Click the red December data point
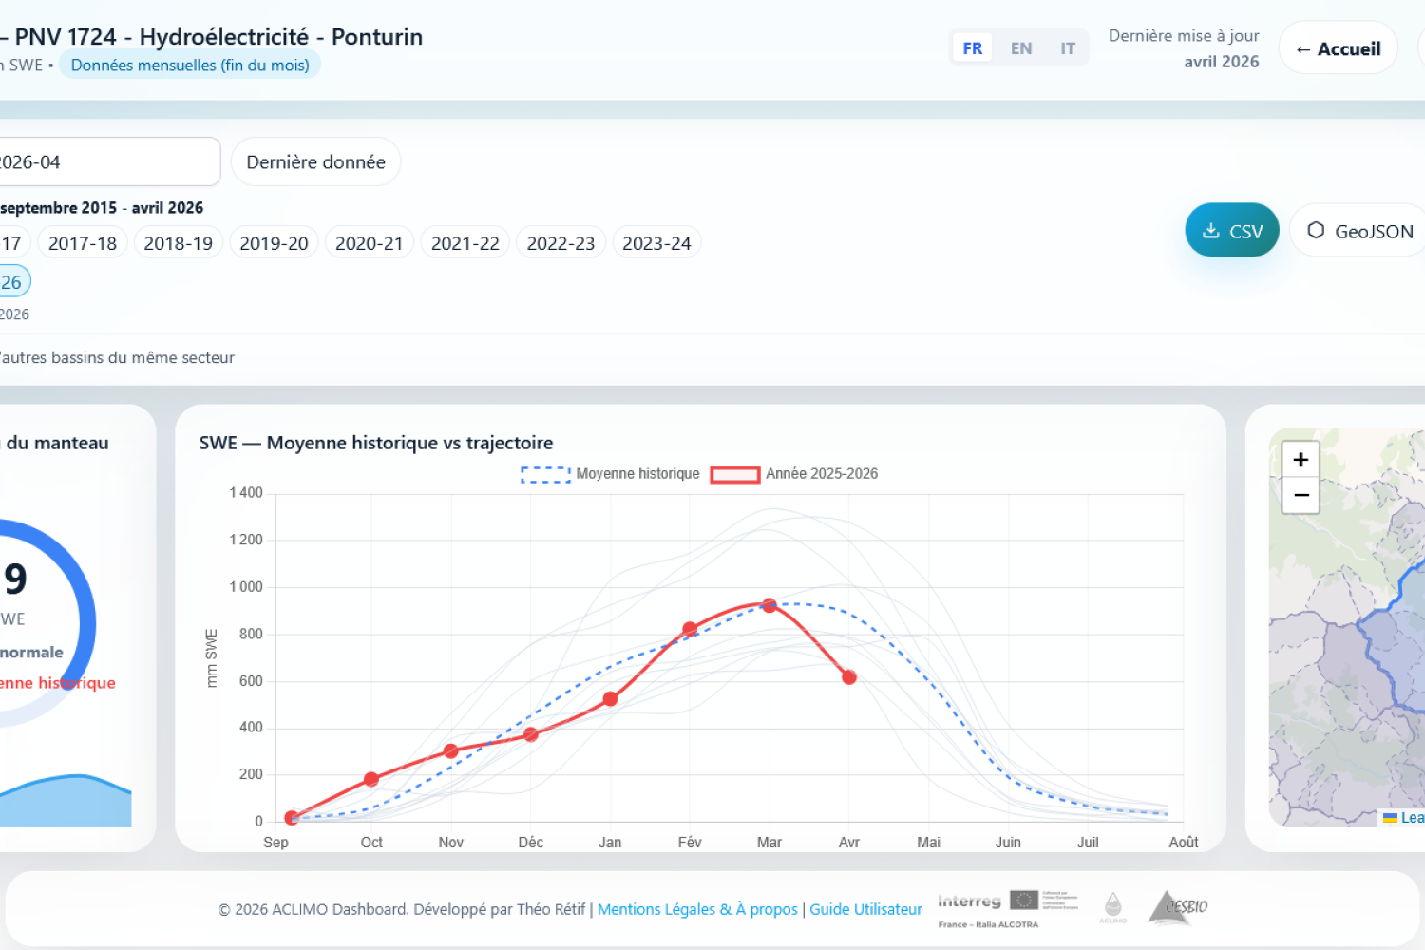Viewport: 1425px width, 950px height. coord(531,734)
